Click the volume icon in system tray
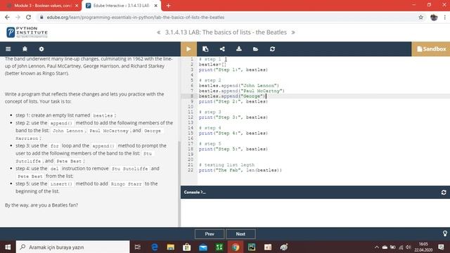Viewport: 450px width, 253px height. 408,247
